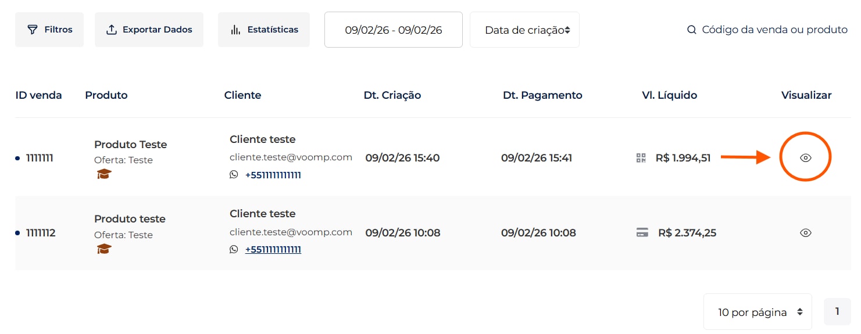Click the Dt. Criação column header
Viewport: 861px width, 334px height.
[392, 95]
